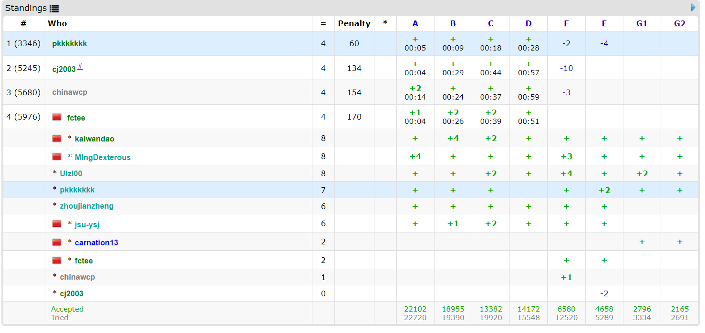Open problem B column link
This screenshot has height=333, width=705.
453,23
